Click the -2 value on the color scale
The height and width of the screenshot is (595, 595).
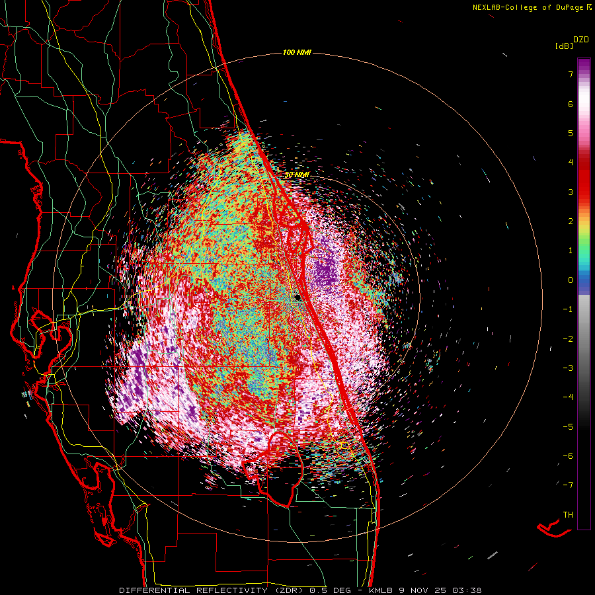[x=568, y=339]
